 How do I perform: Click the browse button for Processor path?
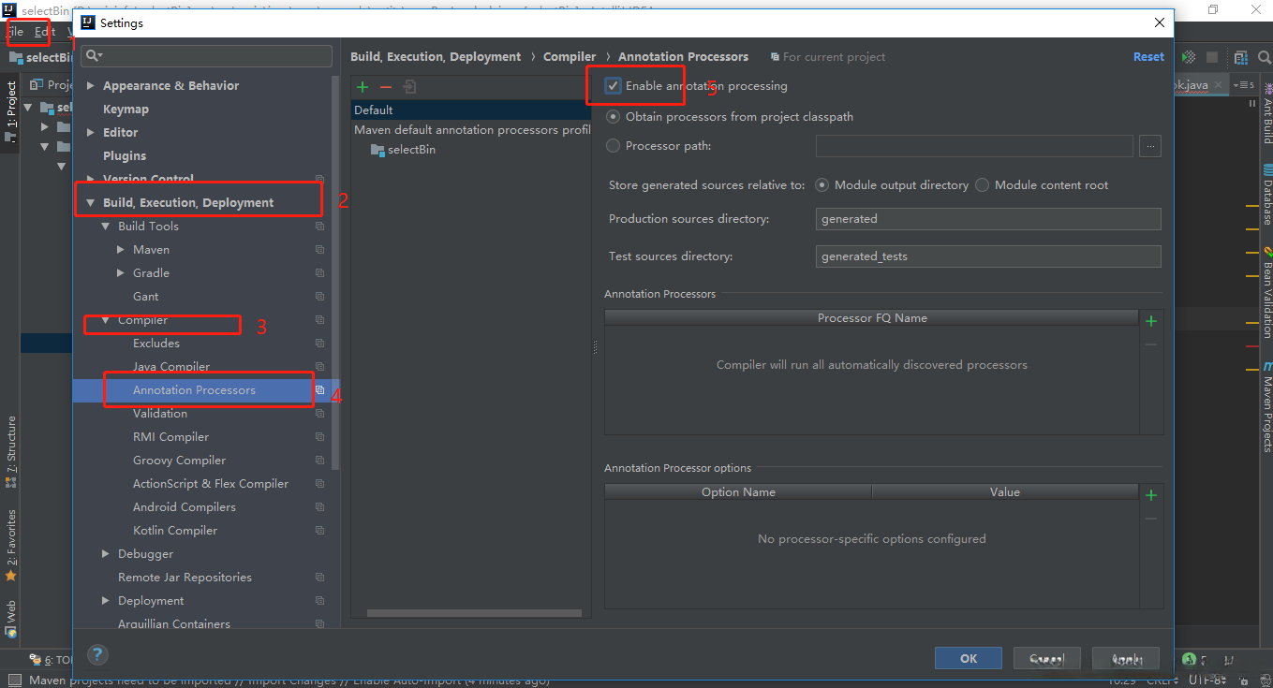[x=1150, y=146]
